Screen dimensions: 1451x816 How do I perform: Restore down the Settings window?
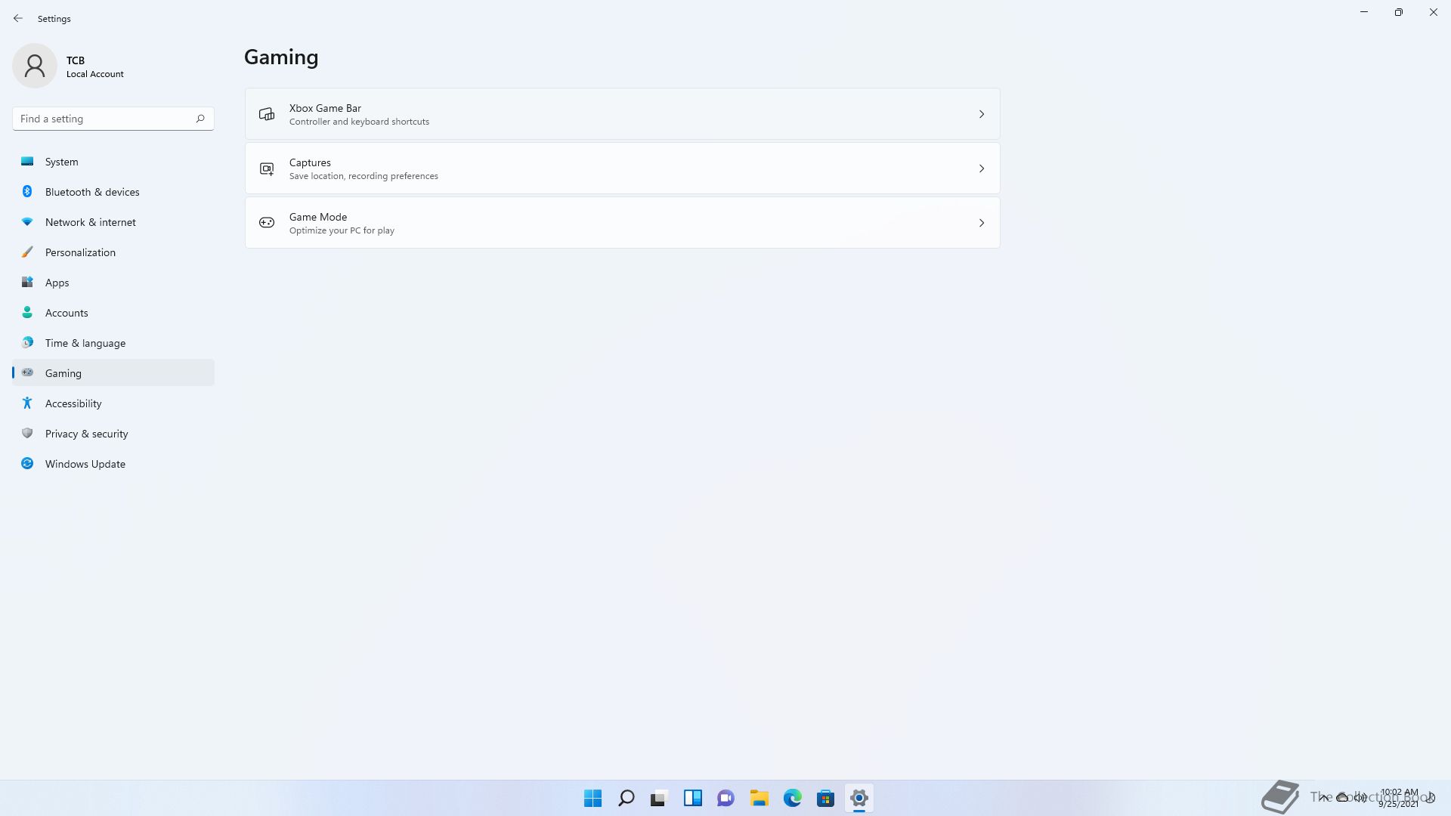point(1399,12)
